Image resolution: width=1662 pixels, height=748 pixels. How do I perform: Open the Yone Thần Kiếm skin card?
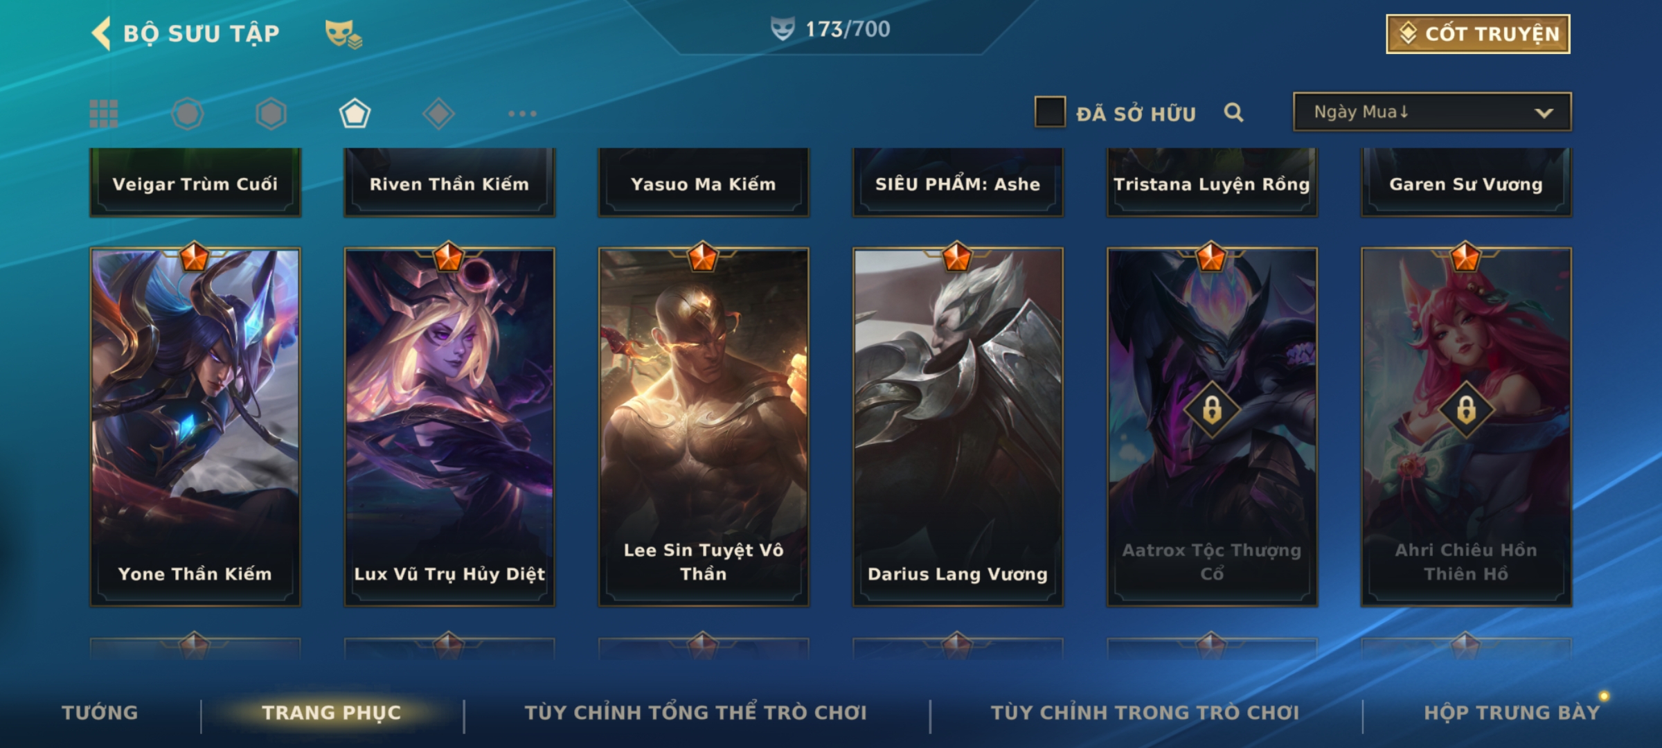[195, 427]
